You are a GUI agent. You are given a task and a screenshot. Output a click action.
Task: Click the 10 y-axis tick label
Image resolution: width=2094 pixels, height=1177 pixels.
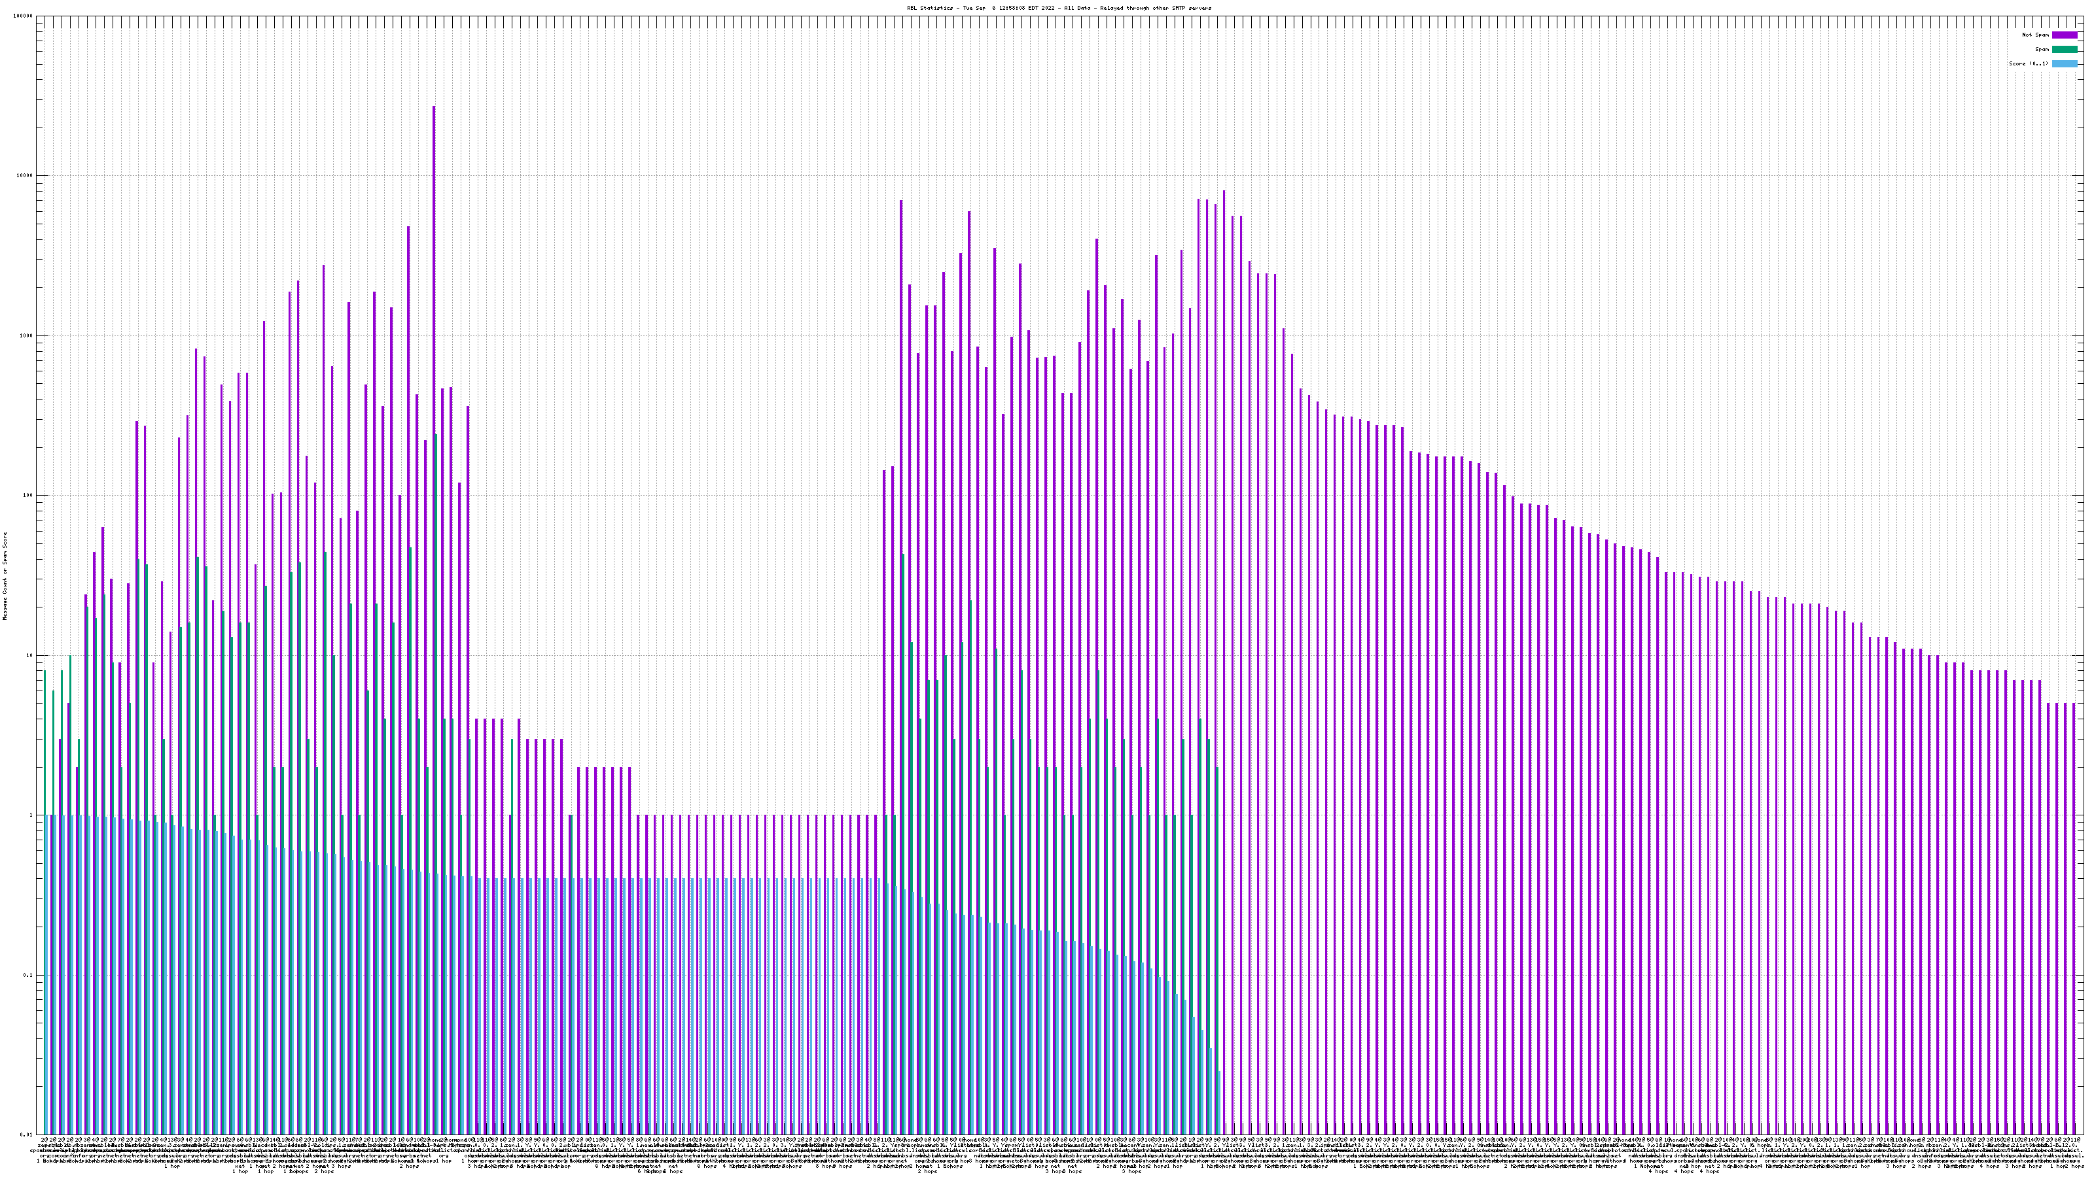pos(30,655)
